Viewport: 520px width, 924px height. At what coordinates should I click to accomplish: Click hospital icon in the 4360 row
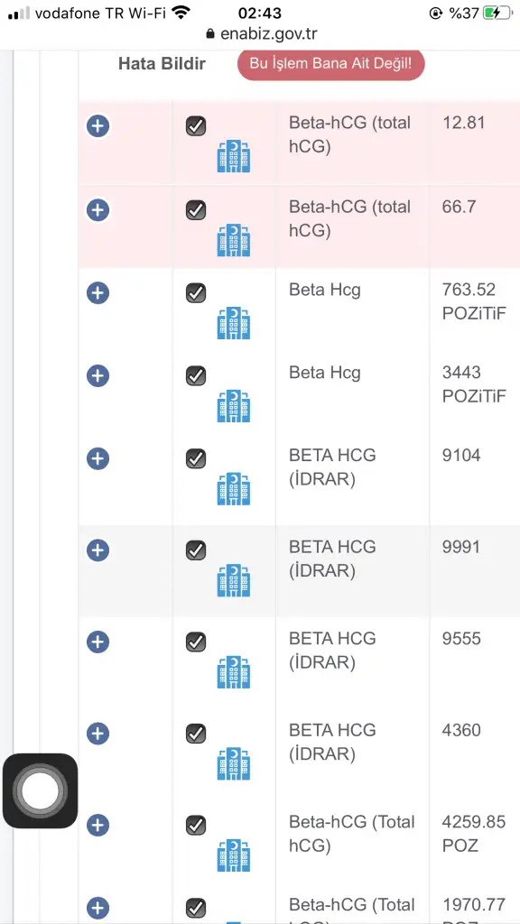[x=234, y=763]
